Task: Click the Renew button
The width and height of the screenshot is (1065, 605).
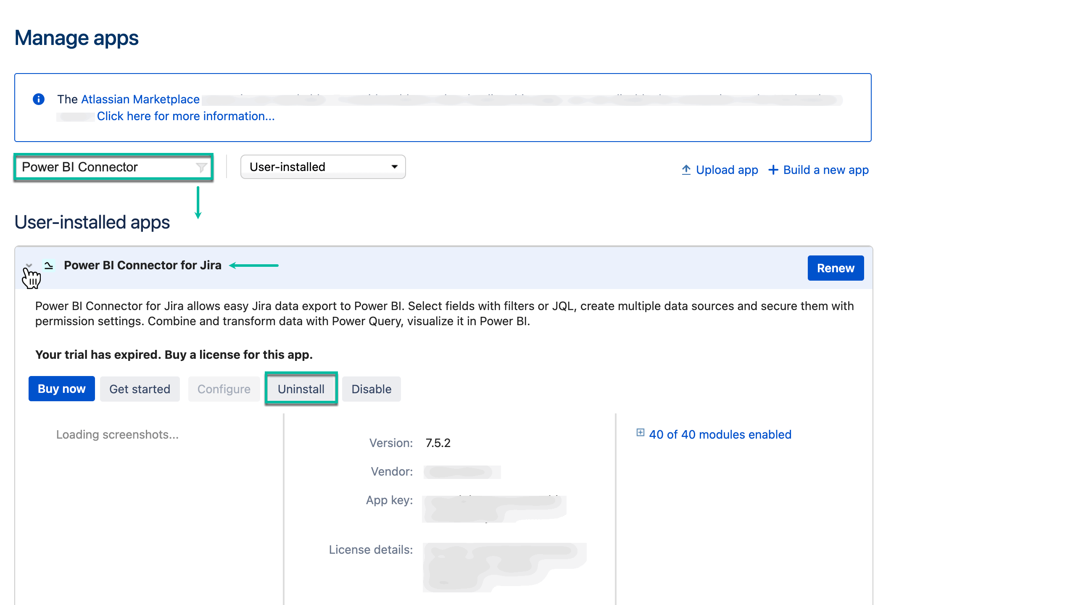Action: click(x=835, y=268)
